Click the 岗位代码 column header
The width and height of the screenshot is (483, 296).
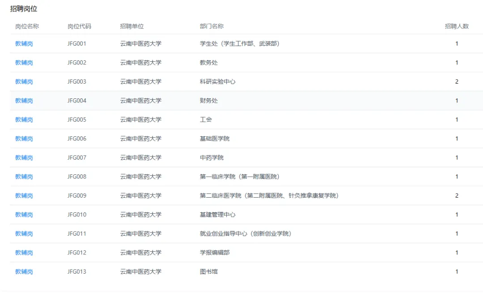click(80, 26)
